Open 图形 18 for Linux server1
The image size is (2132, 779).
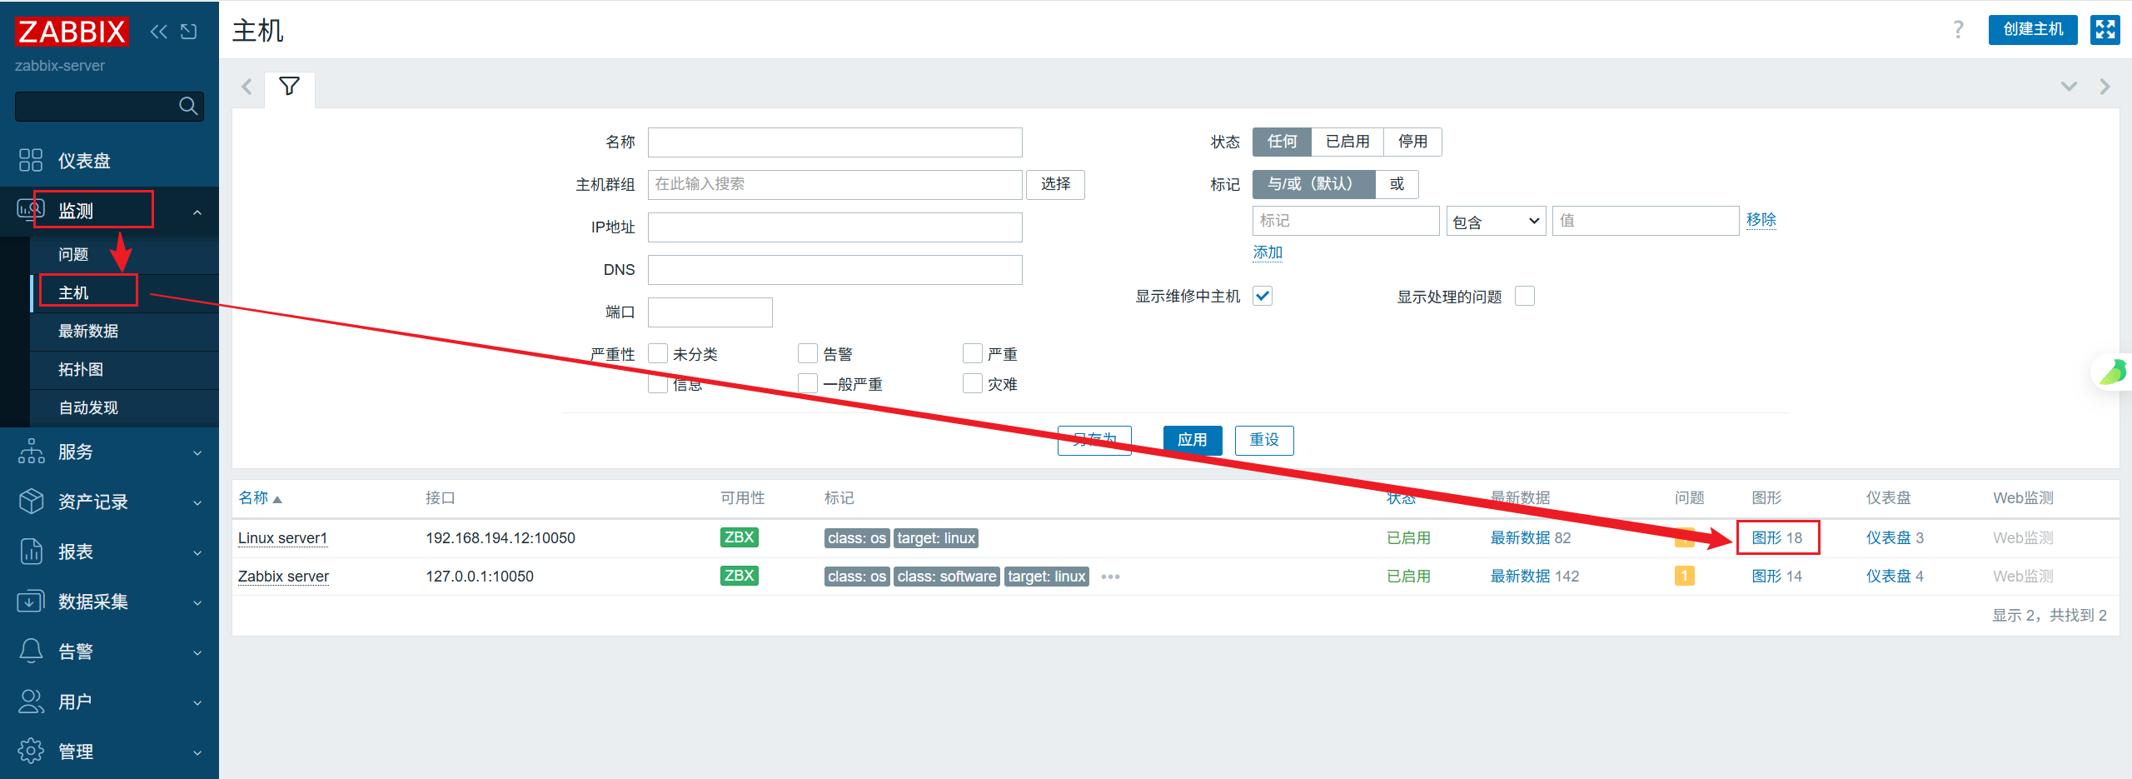click(1776, 537)
